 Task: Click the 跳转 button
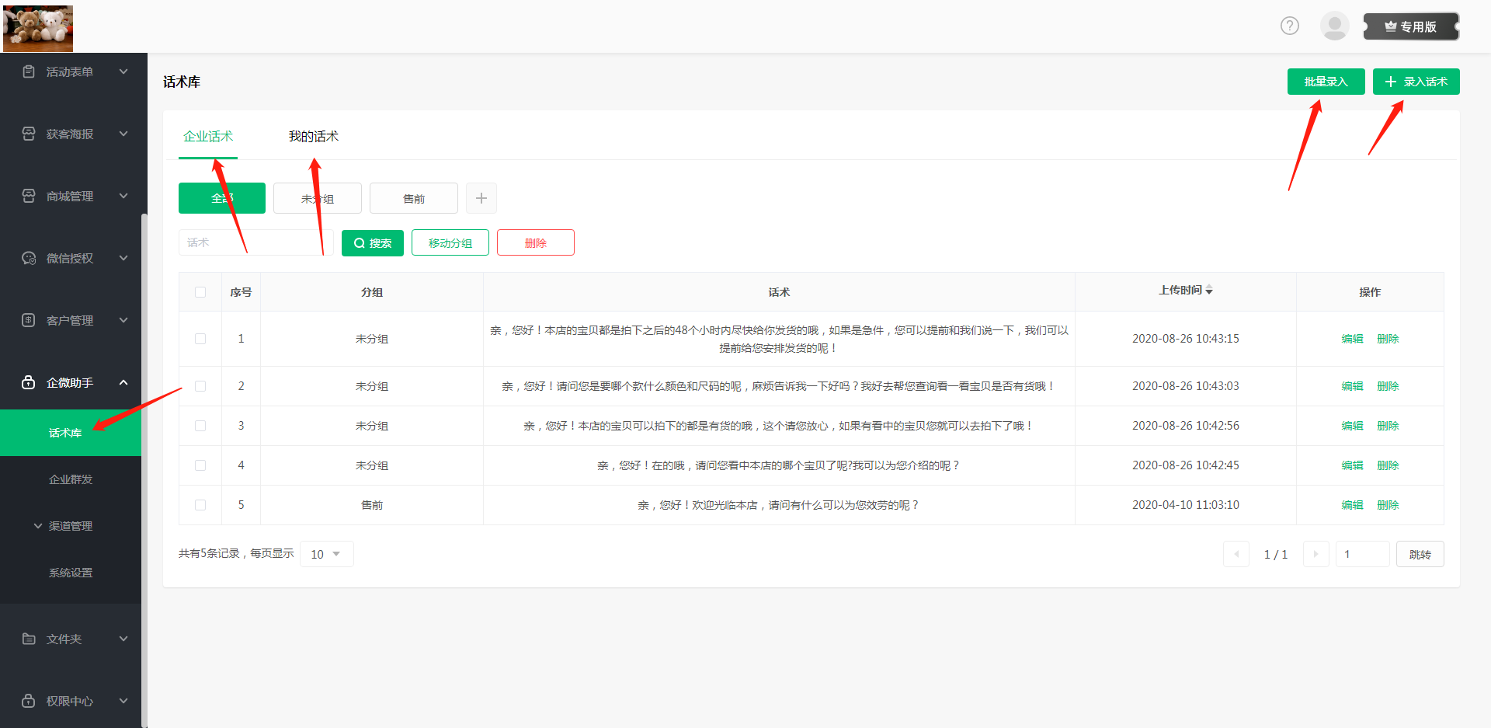pos(1420,554)
